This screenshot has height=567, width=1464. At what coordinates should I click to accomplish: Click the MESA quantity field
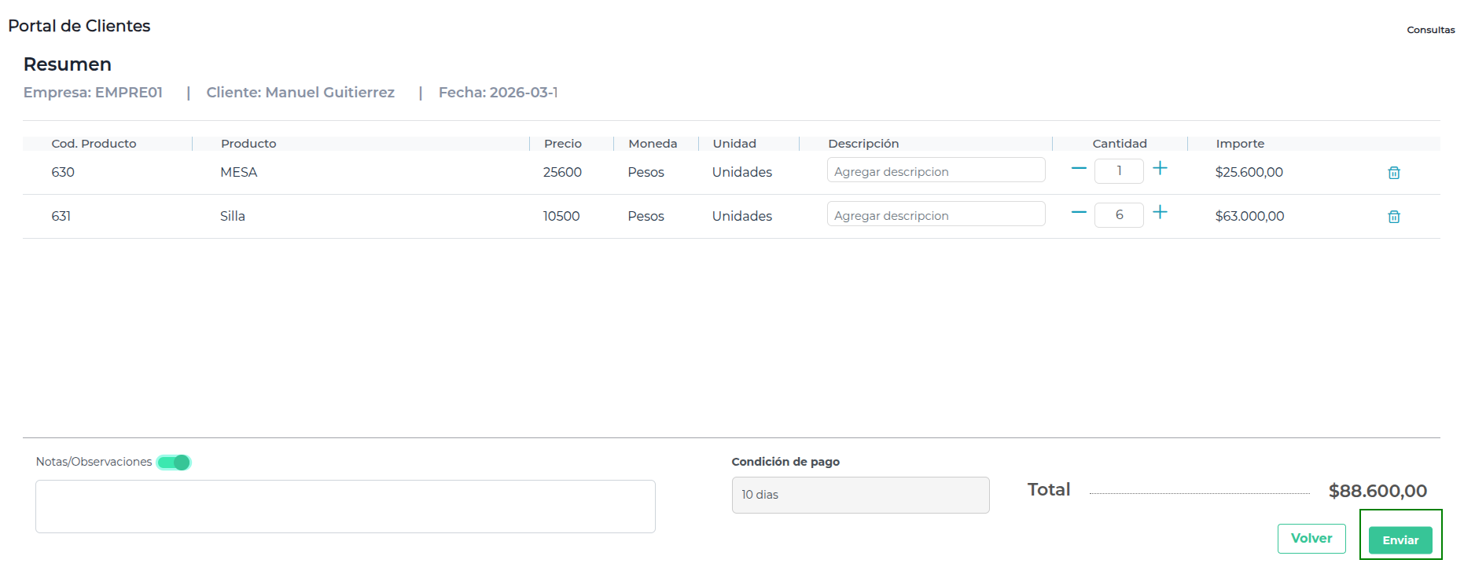[1119, 171]
